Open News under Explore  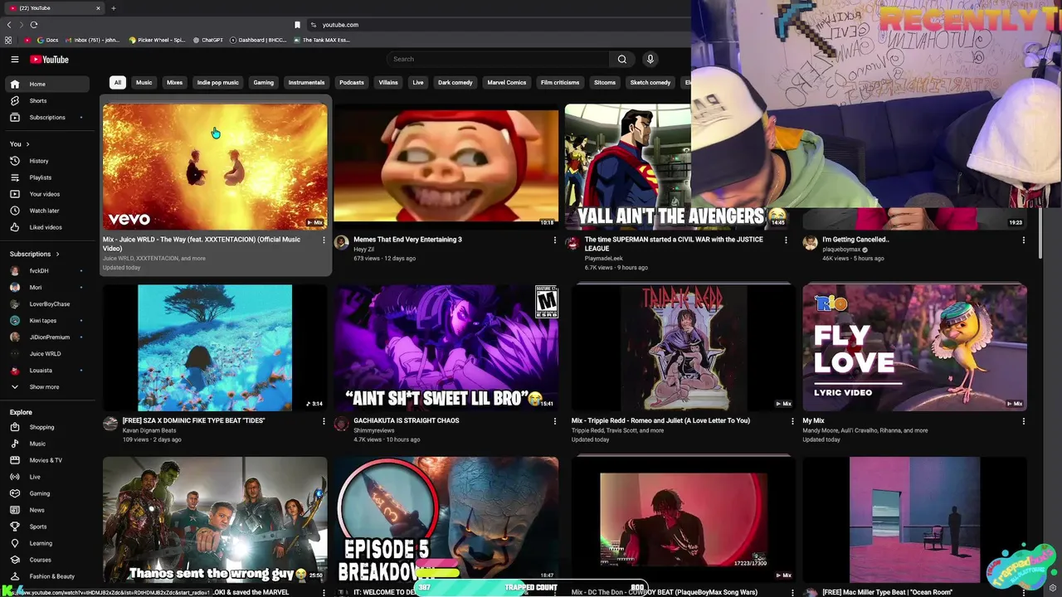coord(47,510)
